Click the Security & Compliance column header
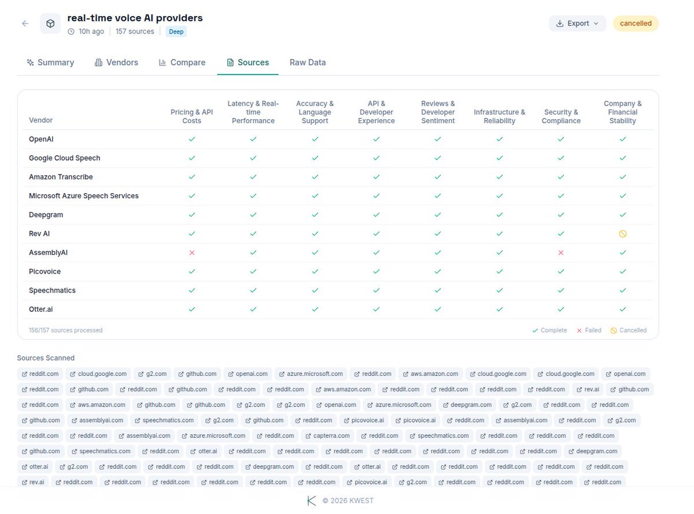The height and width of the screenshot is (514, 694). click(x=561, y=116)
